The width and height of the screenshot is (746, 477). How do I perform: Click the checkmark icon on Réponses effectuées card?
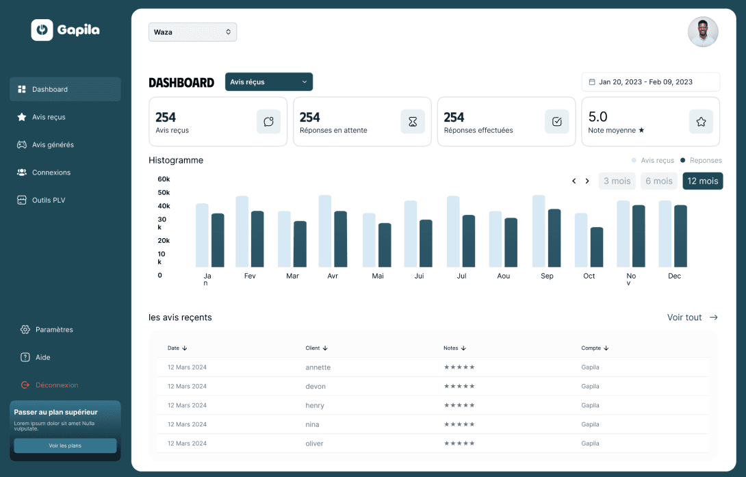click(556, 122)
